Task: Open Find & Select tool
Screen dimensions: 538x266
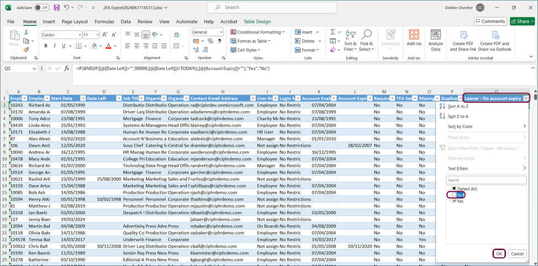Action: click(366, 40)
